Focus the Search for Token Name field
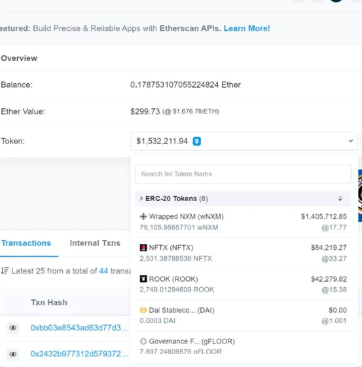The image size is (362, 367). (x=243, y=174)
